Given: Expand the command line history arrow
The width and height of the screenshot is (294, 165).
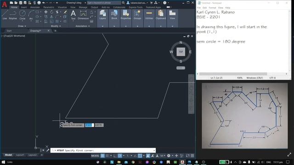Looking at the screenshot, I should pos(154,150).
